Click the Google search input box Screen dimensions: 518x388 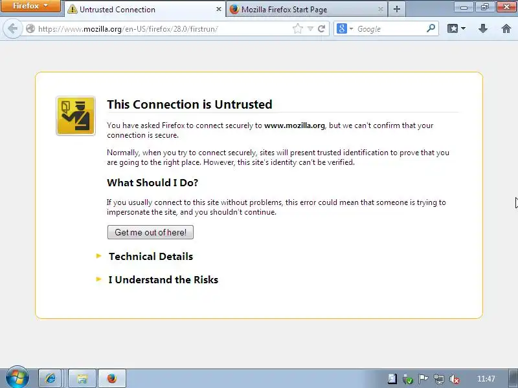point(390,28)
